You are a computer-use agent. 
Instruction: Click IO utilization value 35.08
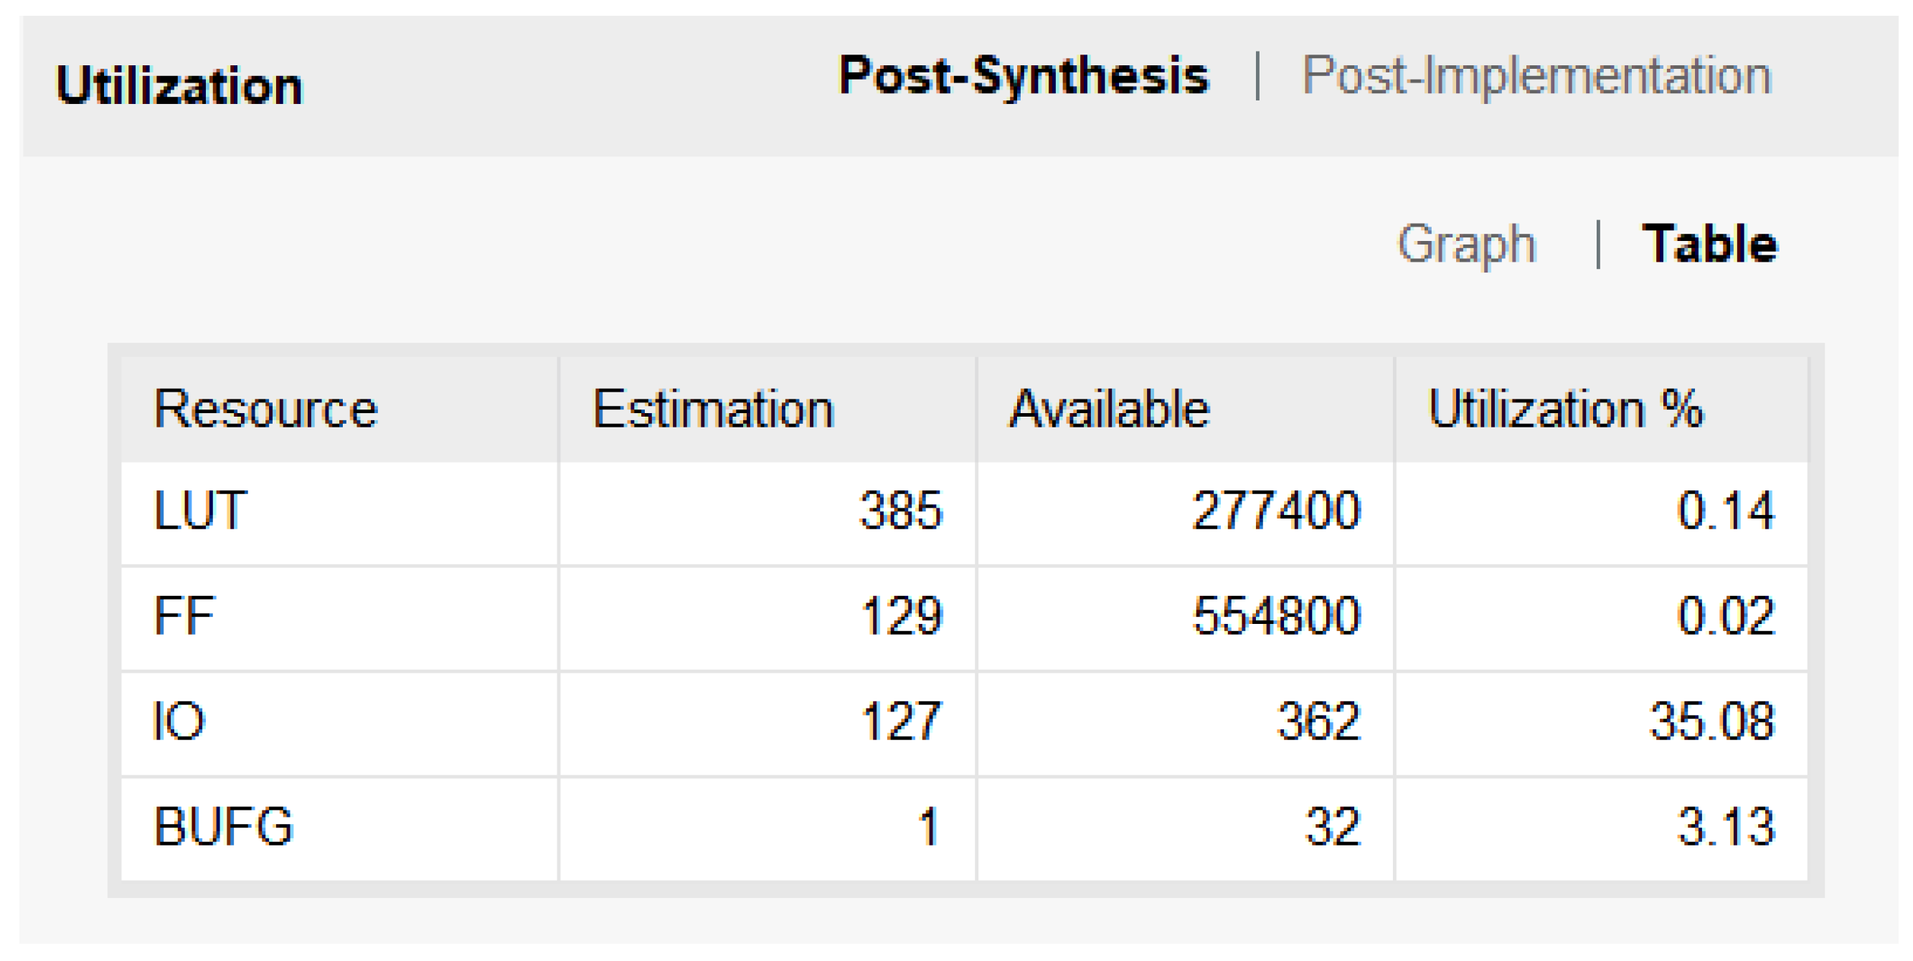(1711, 721)
